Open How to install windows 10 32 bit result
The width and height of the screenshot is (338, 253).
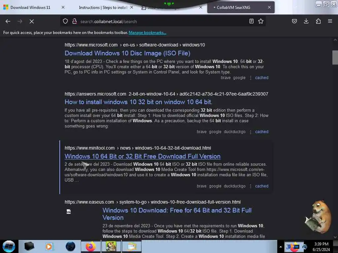pos(138,102)
